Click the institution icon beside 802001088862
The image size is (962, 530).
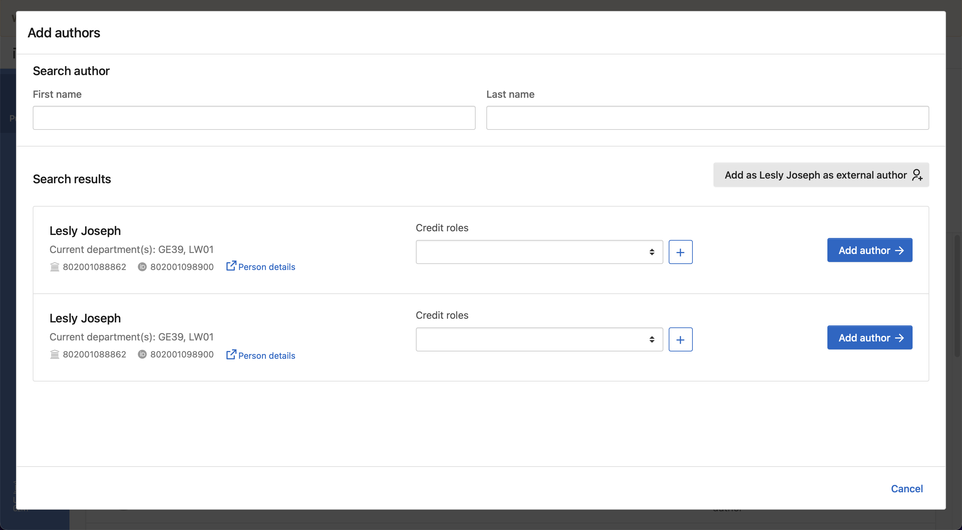click(54, 267)
